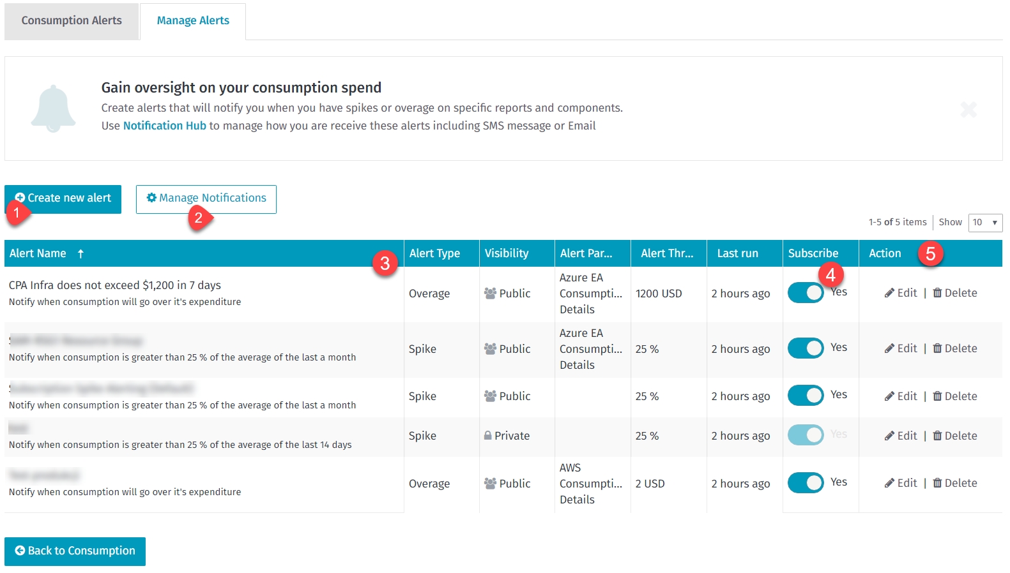
Task: Select the Manage Alerts tab
Action: coord(193,20)
